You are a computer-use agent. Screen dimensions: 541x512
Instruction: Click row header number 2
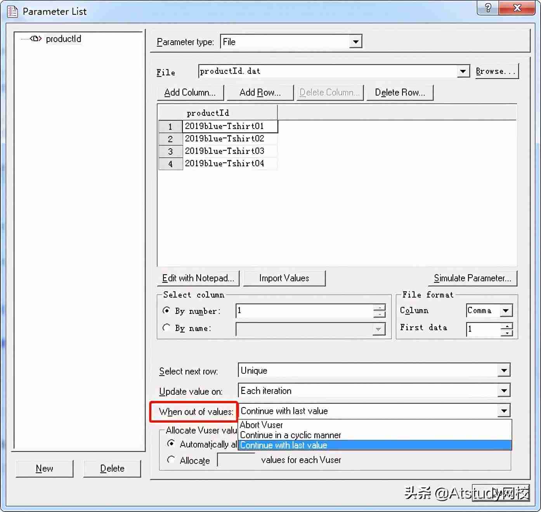170,139
